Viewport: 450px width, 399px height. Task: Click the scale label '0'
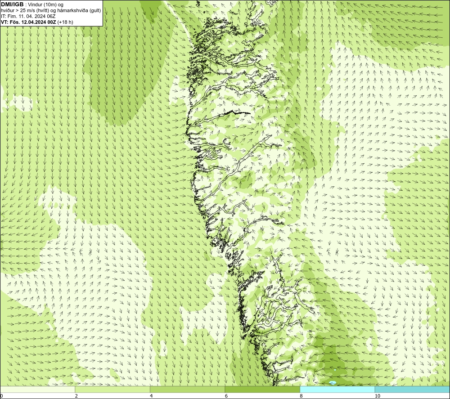tap(2, 396)
